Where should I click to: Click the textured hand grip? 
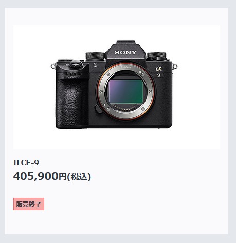pyautogui.click(x=71, y=103)
